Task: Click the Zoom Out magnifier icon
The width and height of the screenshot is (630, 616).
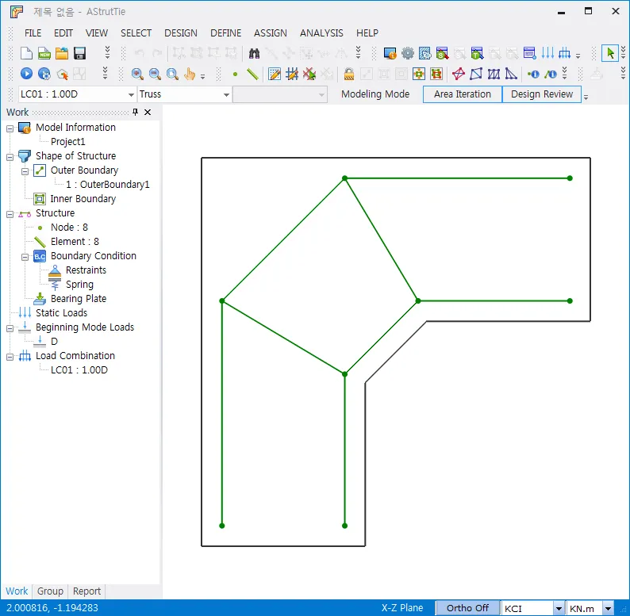Action: tap(155, 74)
